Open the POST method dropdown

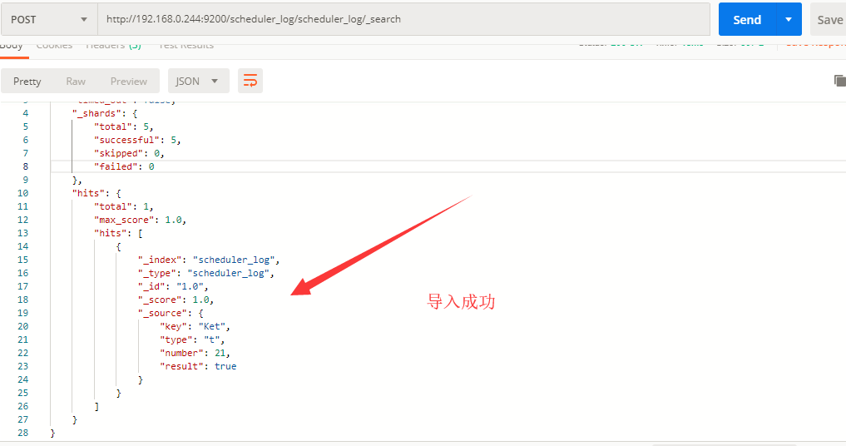pyautogui.click(x=48, y=19)
